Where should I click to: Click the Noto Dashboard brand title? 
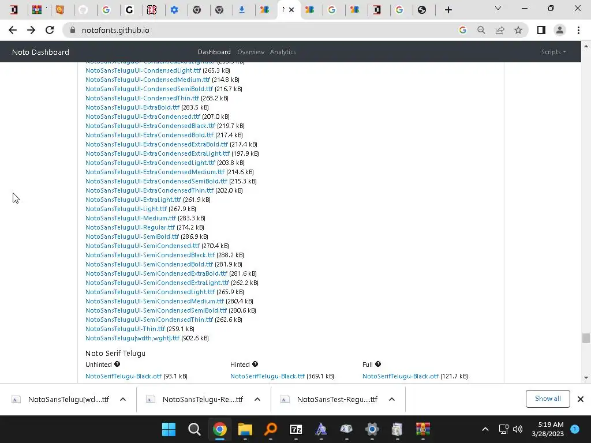41,52
